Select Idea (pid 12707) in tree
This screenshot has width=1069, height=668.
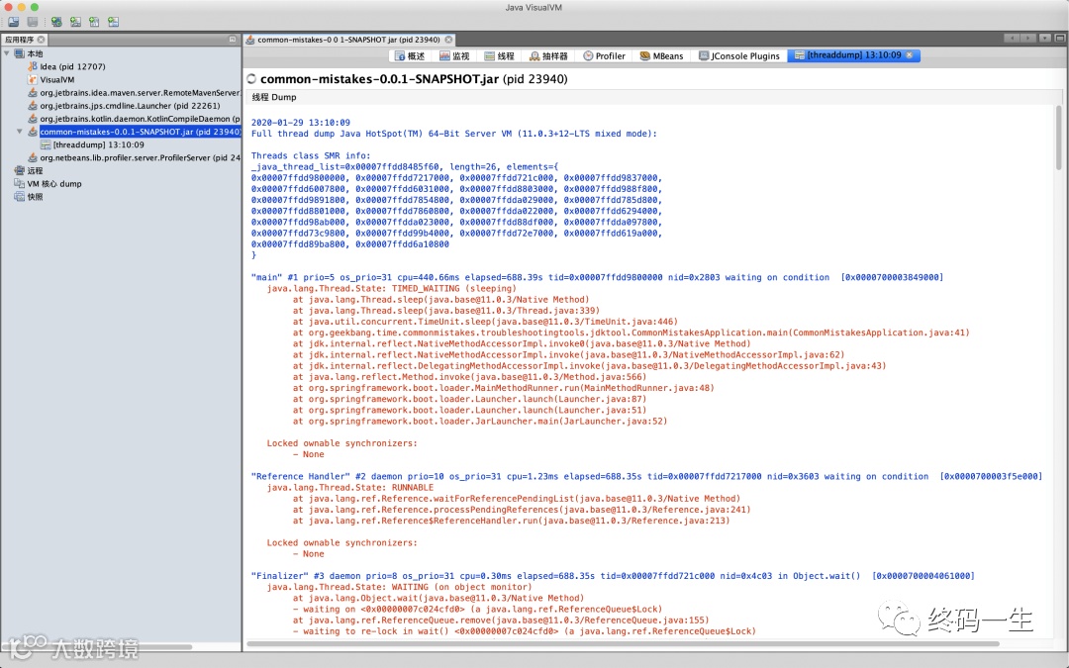tap(72, 66)
